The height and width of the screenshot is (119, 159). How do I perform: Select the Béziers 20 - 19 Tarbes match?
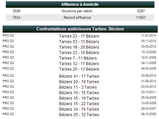click(79, 82)
